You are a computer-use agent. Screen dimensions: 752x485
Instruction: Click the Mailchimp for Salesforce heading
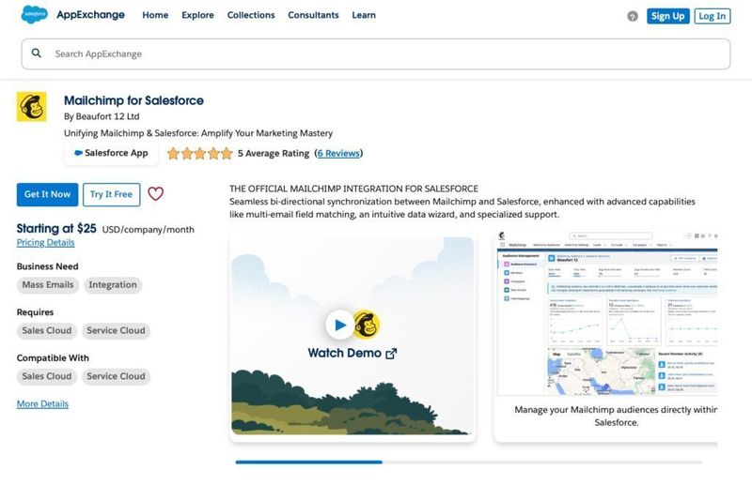pyautogui.click(x=133, y=100)
